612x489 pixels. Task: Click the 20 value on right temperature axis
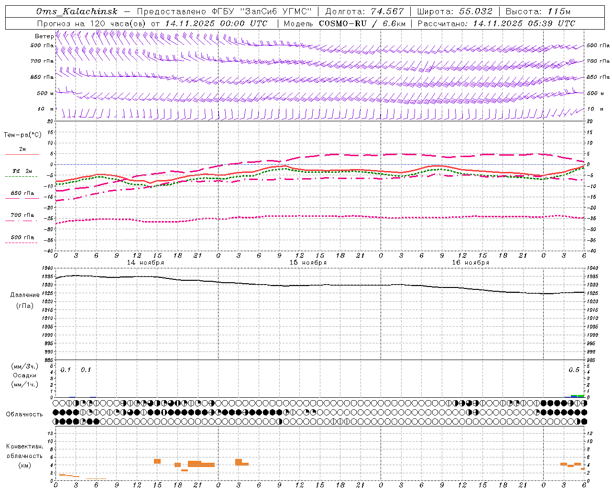[x=590, y=121]
